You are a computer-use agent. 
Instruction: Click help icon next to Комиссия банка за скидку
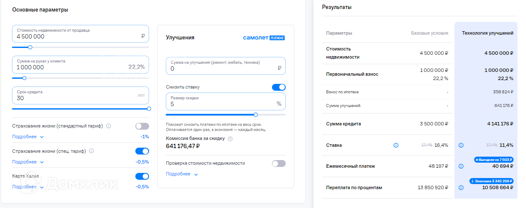pos(230,139)
